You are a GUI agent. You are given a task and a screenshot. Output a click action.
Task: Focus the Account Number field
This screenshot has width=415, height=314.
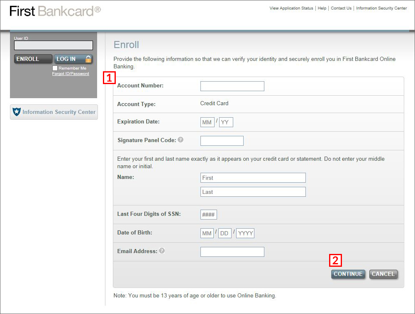[x=232, y=86]
